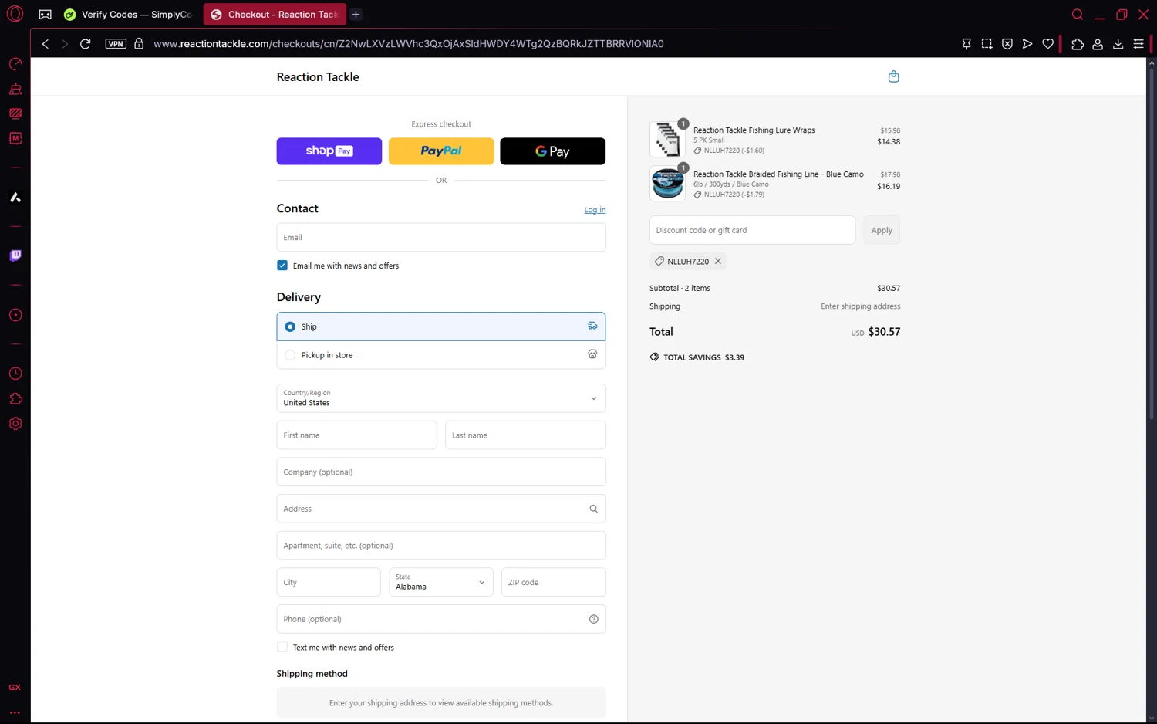Pay with Shop Pay button
The width and height of the screenshot is (1157, 724).
tap(329, 151)
